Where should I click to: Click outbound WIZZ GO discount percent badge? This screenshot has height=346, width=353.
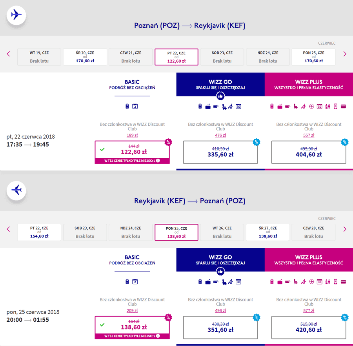pyautogui.click(x=257, y=142)
